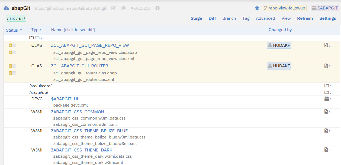Viewport: 341px width, 165px height.
Task: Open diff for ZCL_ABAPGIT_GUI_ROUTER
Action: click(80, 66)
